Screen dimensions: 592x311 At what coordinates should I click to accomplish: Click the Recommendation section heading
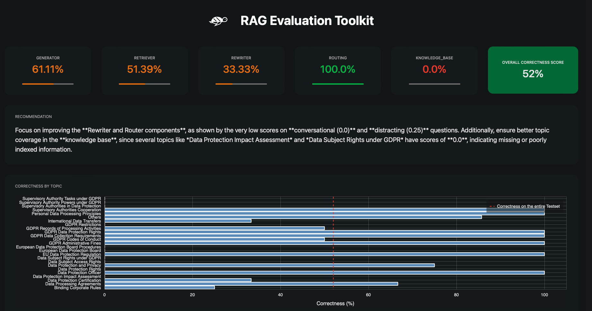click(33, 117)
